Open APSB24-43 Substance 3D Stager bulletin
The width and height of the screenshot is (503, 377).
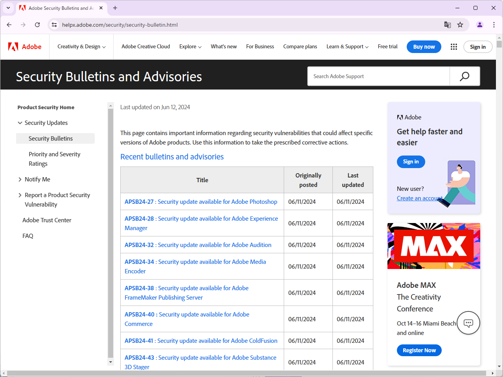pos(200,362)
